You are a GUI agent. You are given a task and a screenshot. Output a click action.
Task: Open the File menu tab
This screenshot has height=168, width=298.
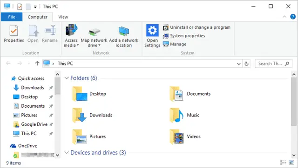pos(12,17)
